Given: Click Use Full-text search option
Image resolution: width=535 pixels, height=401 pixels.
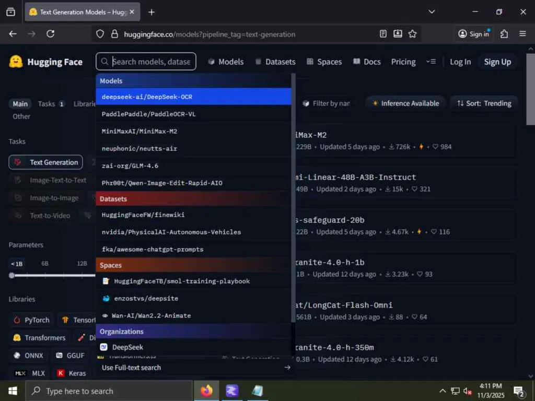Looking at the screenshot, I should [195, 368].
